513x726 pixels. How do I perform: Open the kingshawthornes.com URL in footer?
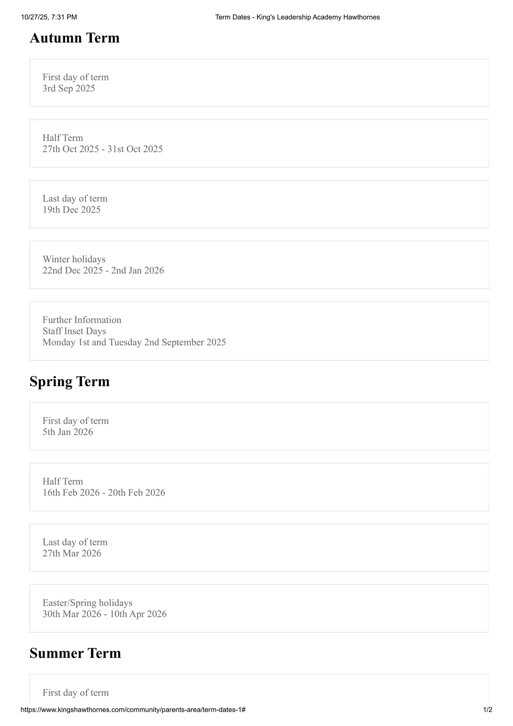133,710
